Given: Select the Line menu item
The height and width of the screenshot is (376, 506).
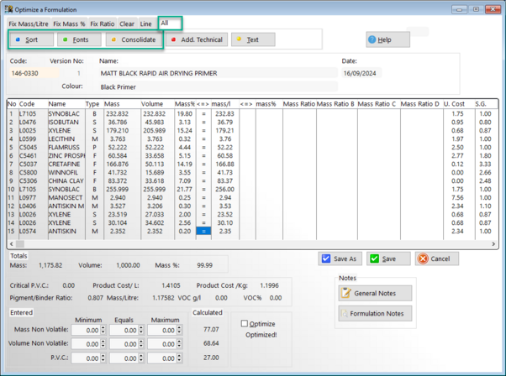Looking at the screenshot, I should (145, 23).
